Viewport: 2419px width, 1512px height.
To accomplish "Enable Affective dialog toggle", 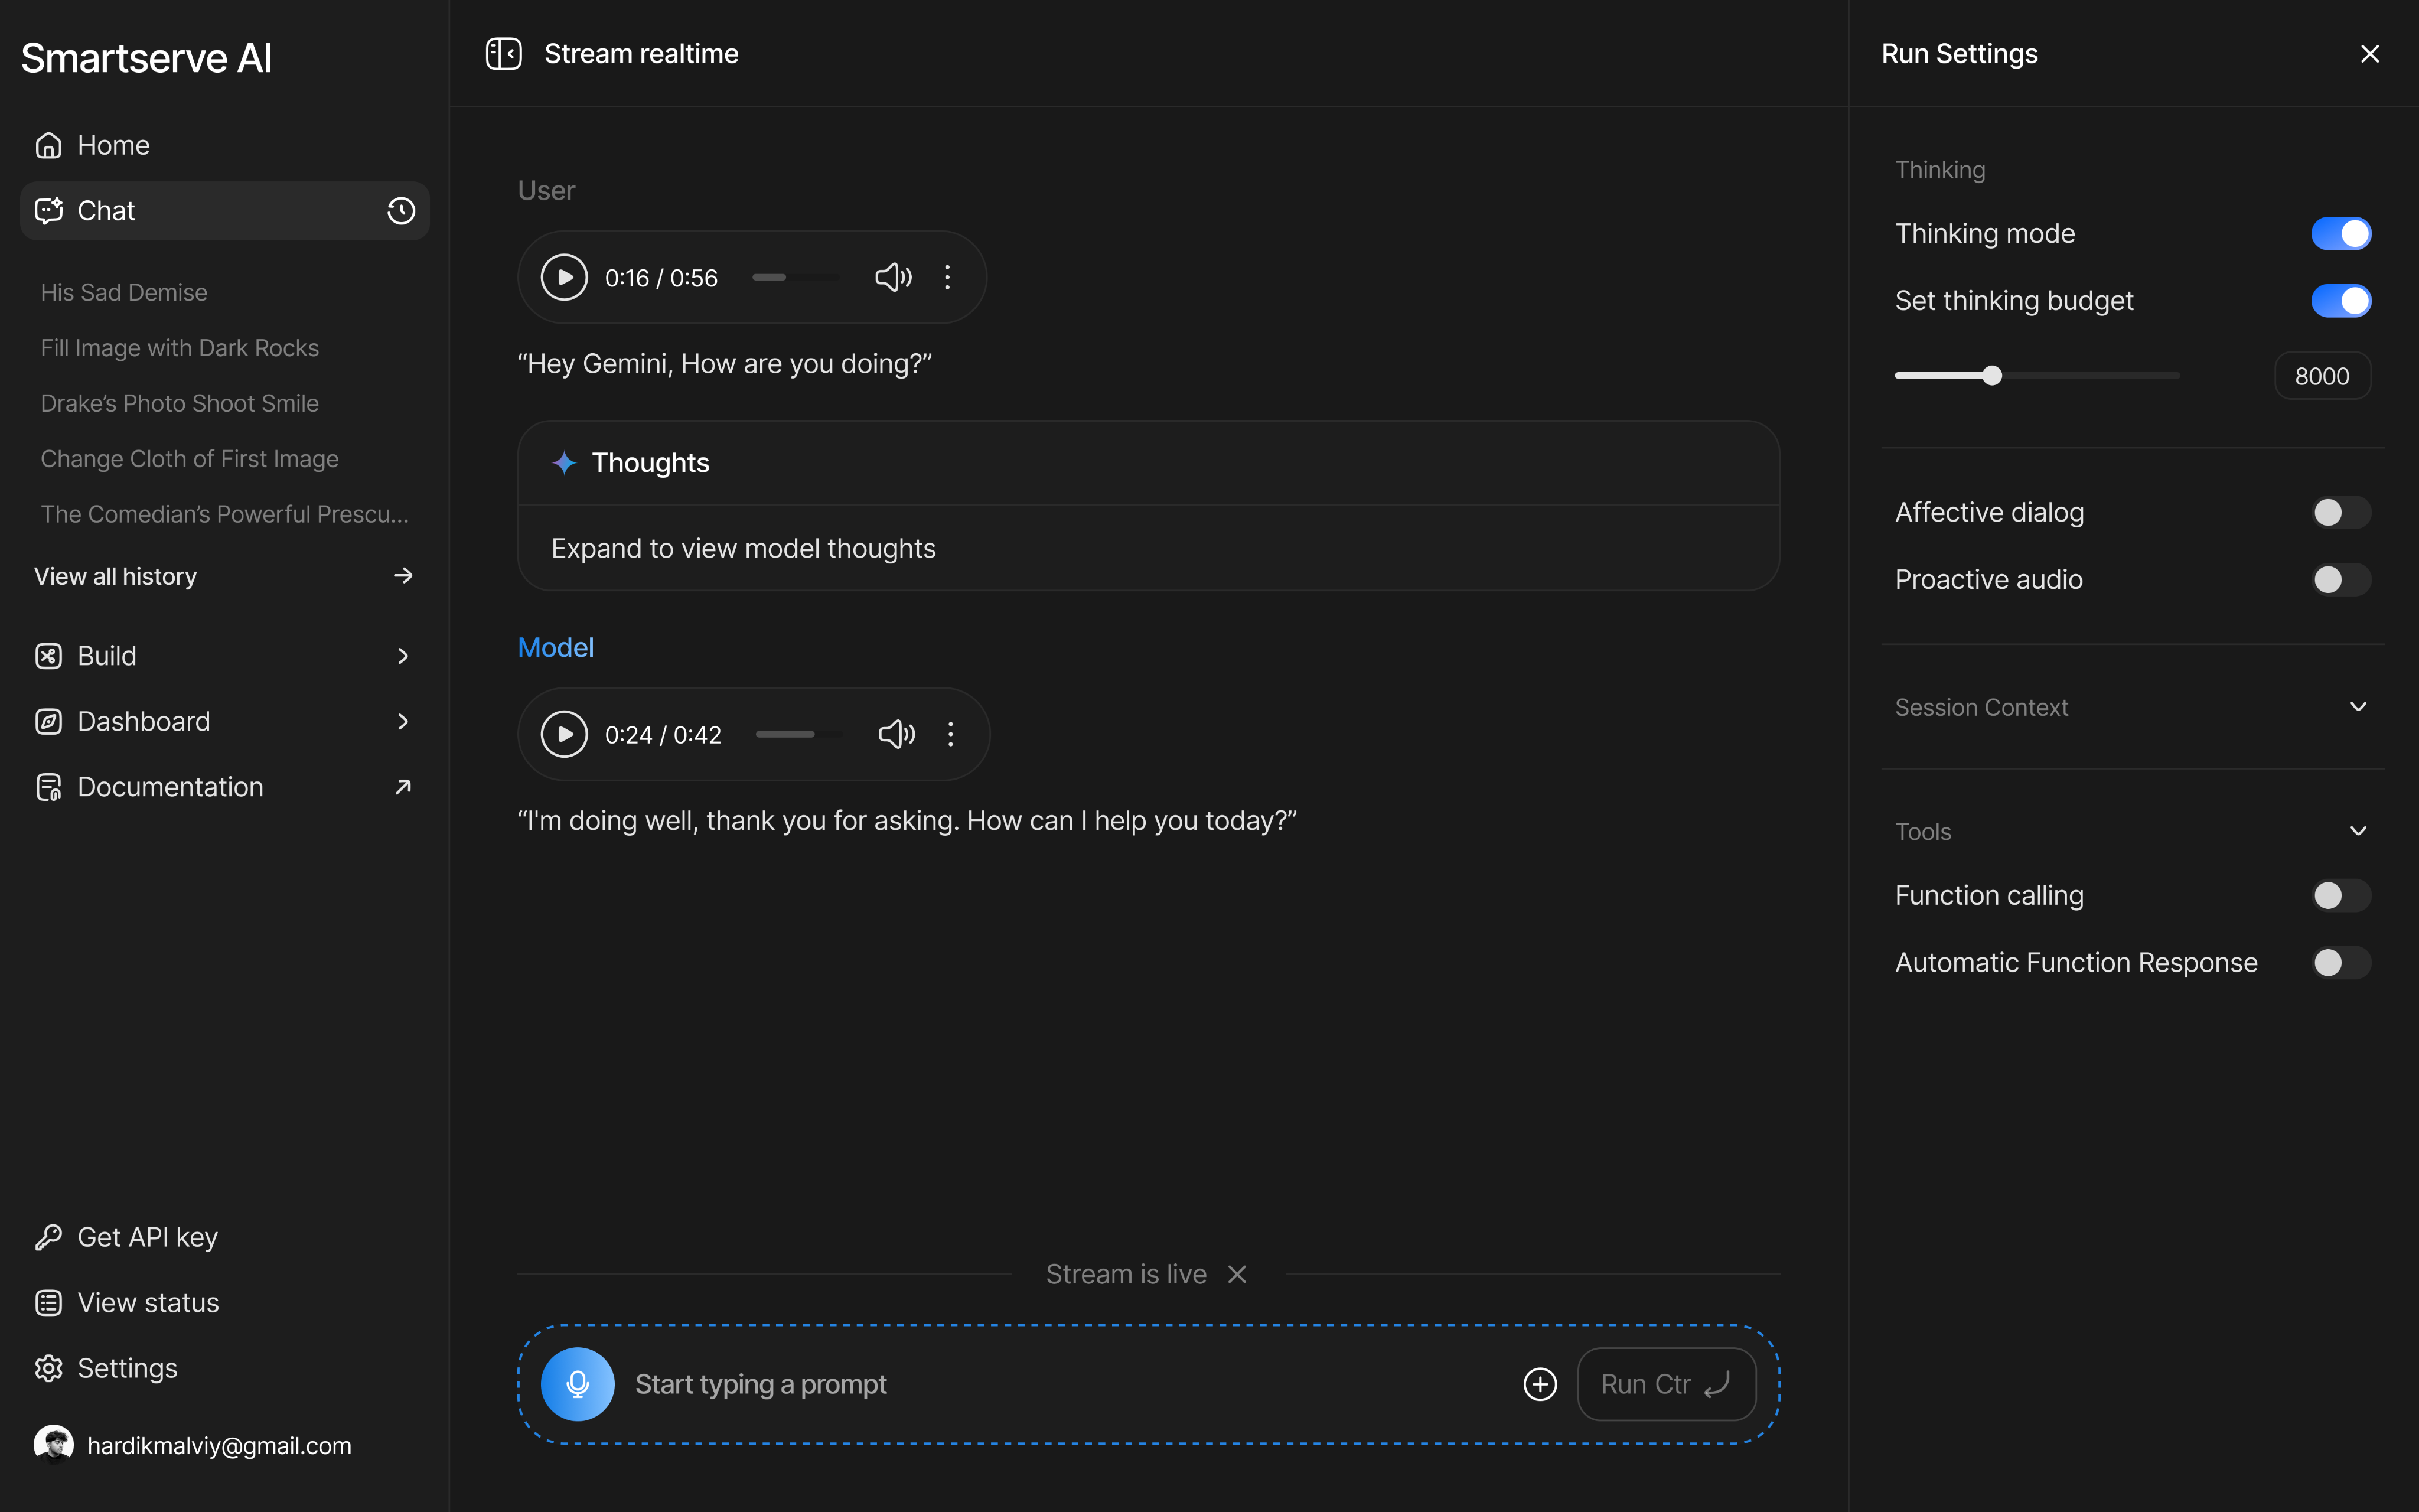I will coord(2341,512).
